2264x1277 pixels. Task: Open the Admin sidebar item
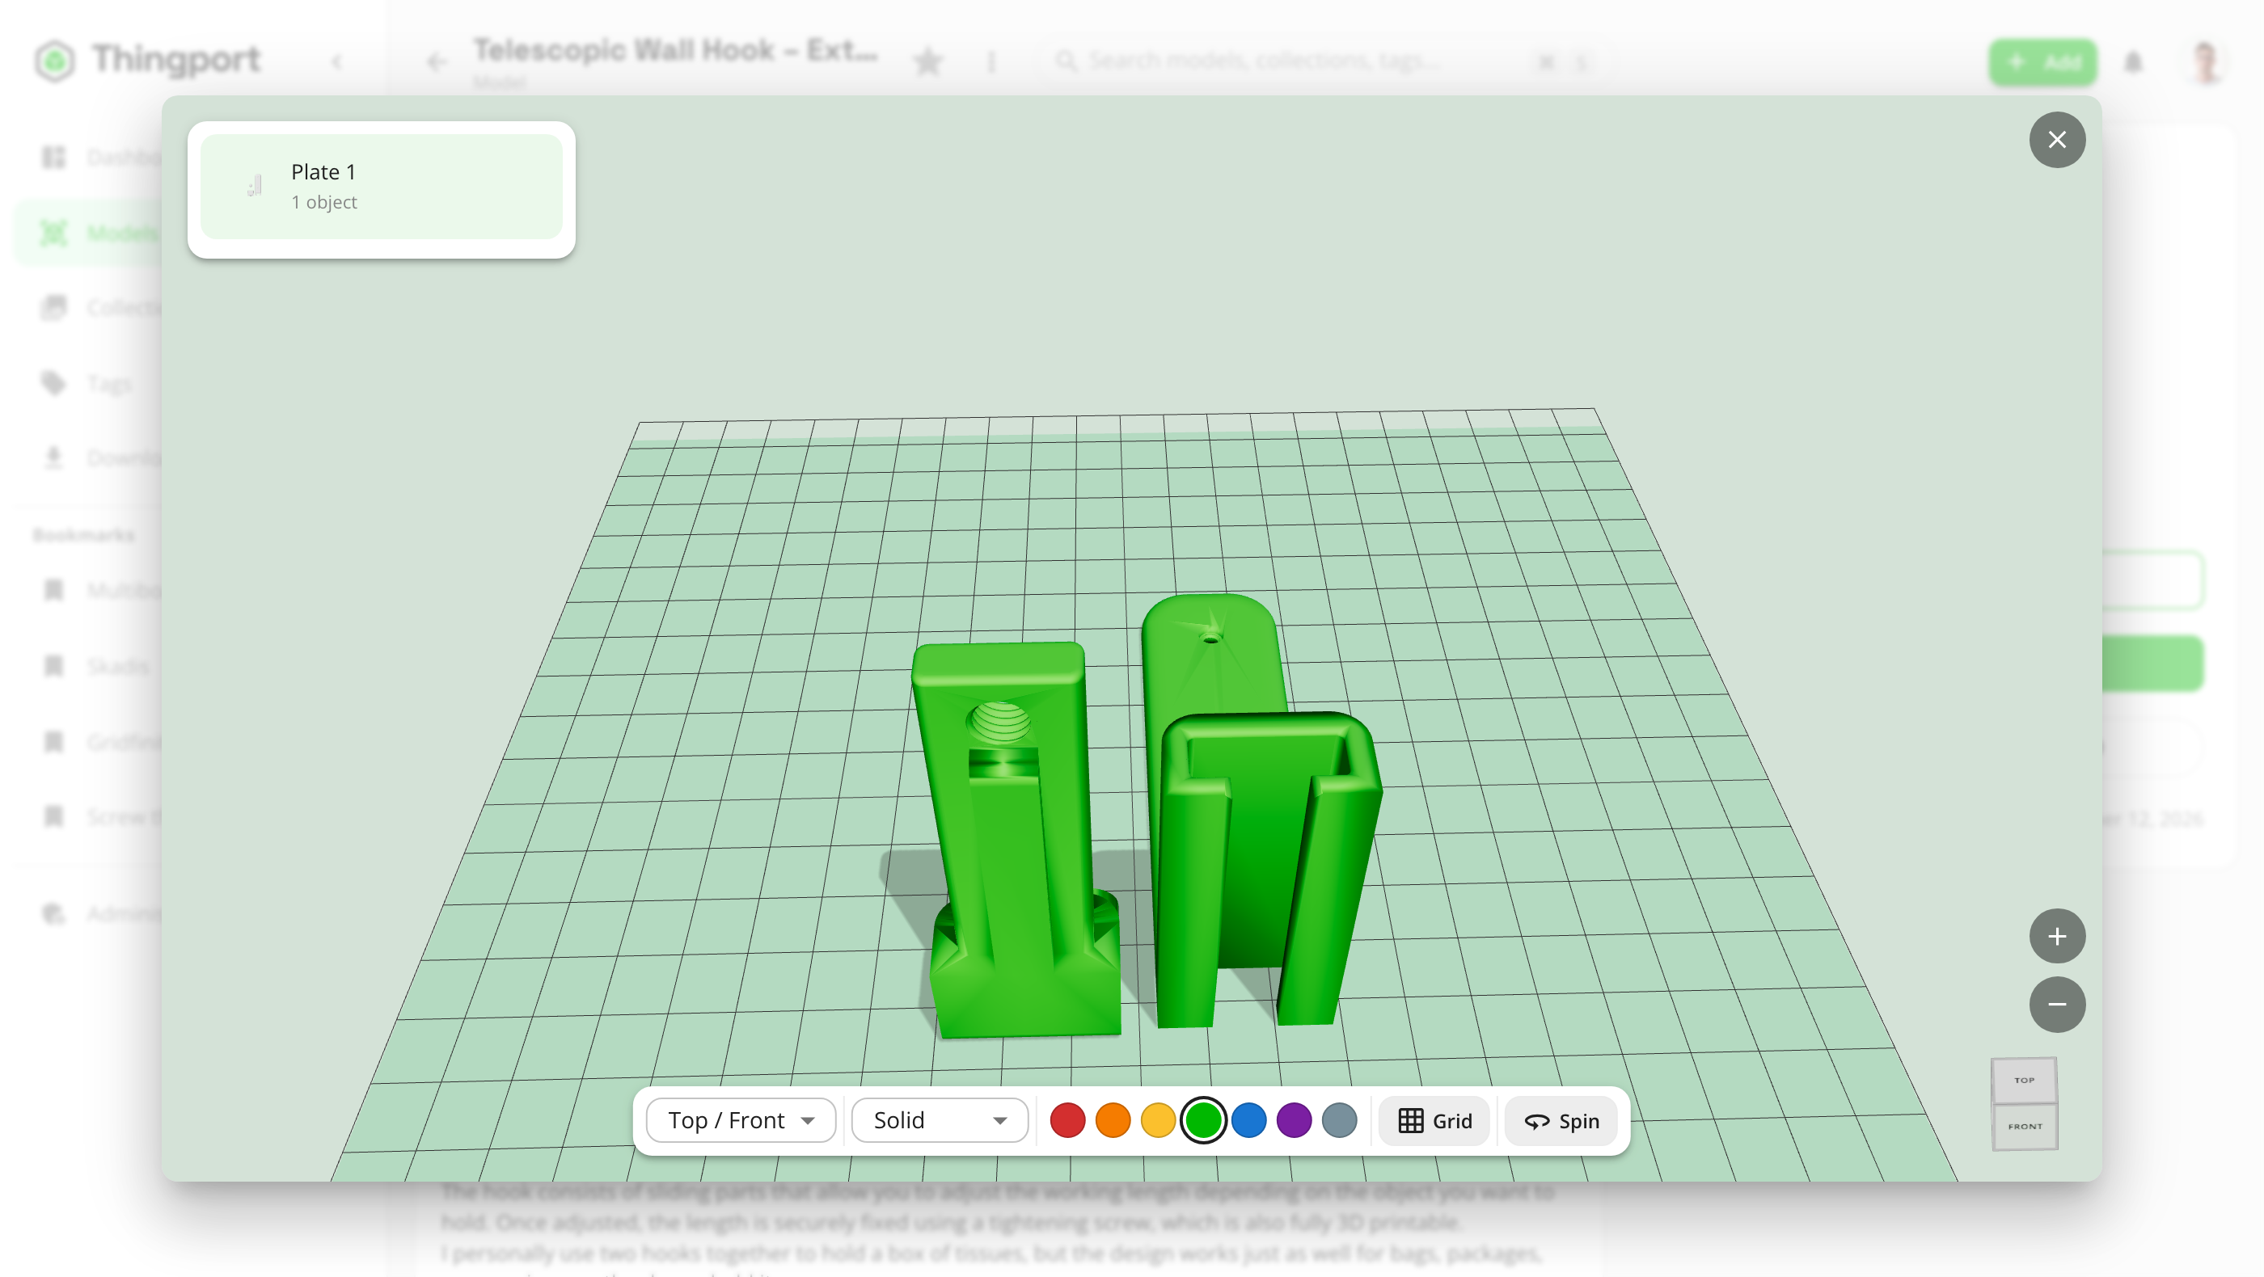[x=97, y=913]
